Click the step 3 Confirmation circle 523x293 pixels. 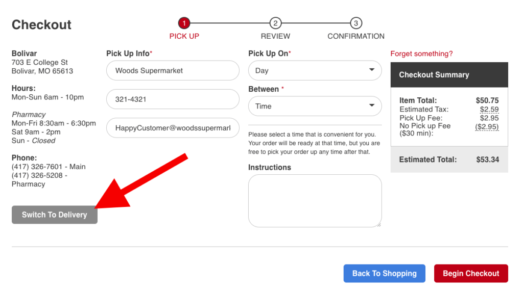pyautogui.click(x=356, y=23)
